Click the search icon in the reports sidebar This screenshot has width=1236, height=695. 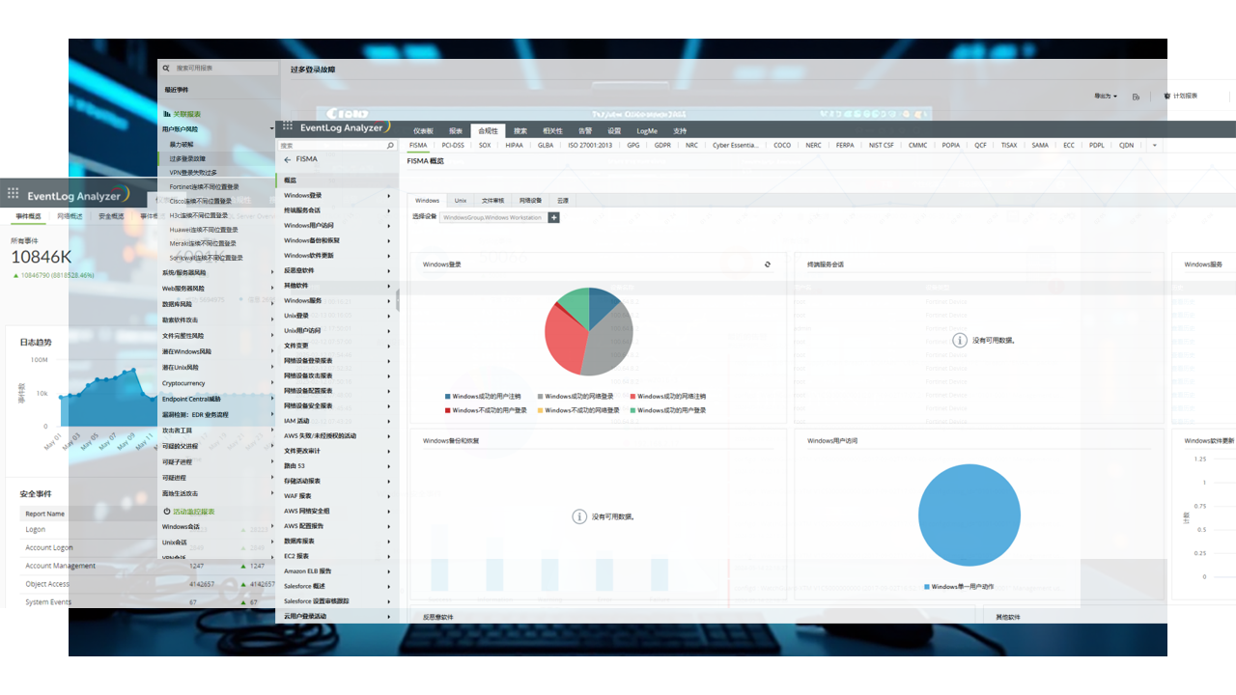(166, 69)
